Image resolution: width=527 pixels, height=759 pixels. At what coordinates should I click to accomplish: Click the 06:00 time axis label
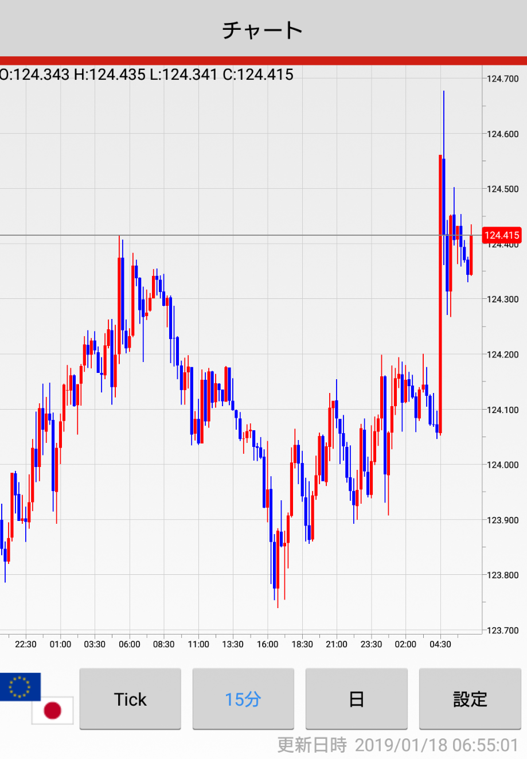[129, 644]
